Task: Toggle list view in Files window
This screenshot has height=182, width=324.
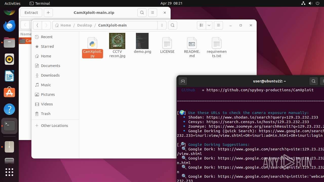Action: 201,25
